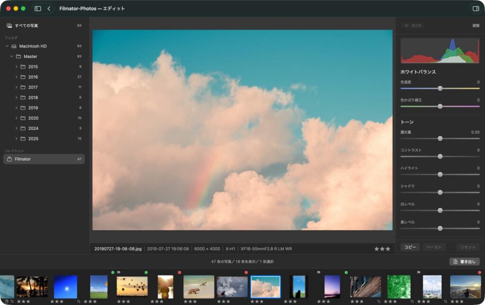Click the Filmator collection icon
The height and width of the screenshot is (305, 485).
click(x=9, y=159)
